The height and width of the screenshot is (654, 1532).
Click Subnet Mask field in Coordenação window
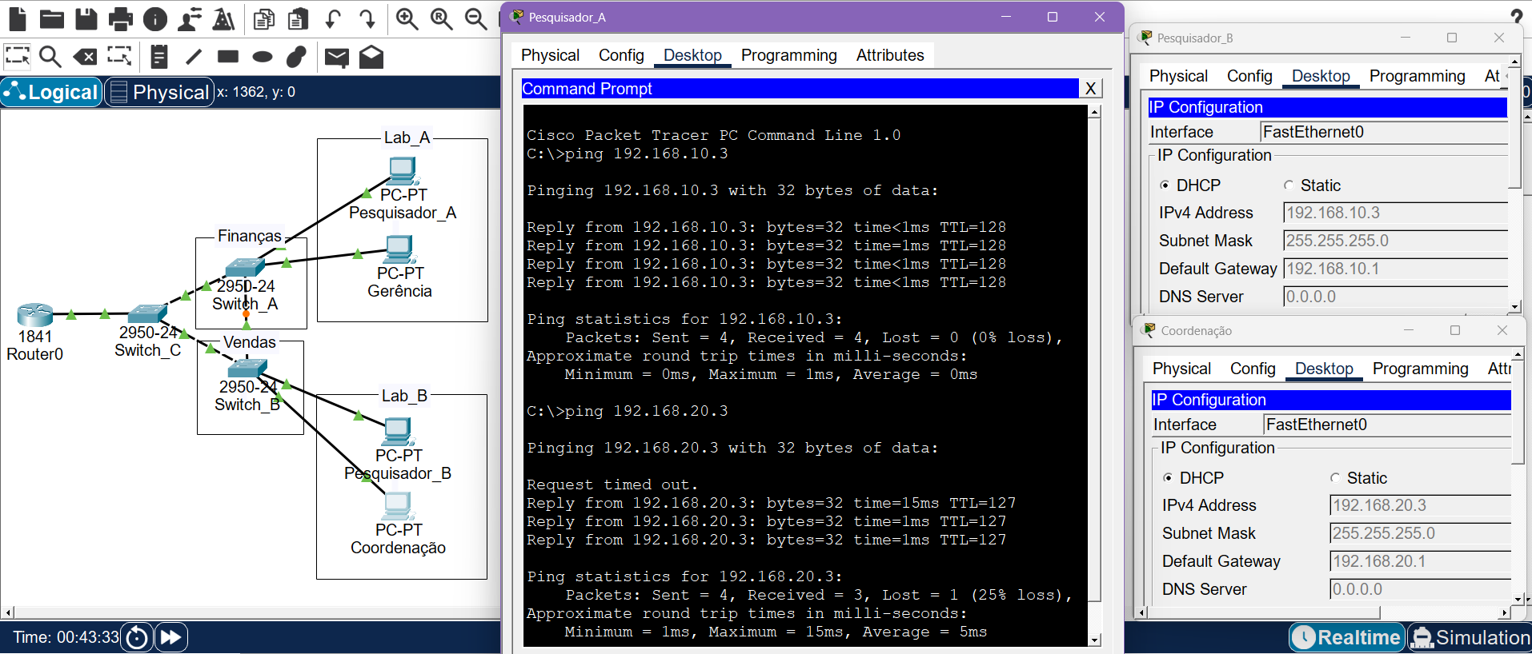[x=1421, y=533]
